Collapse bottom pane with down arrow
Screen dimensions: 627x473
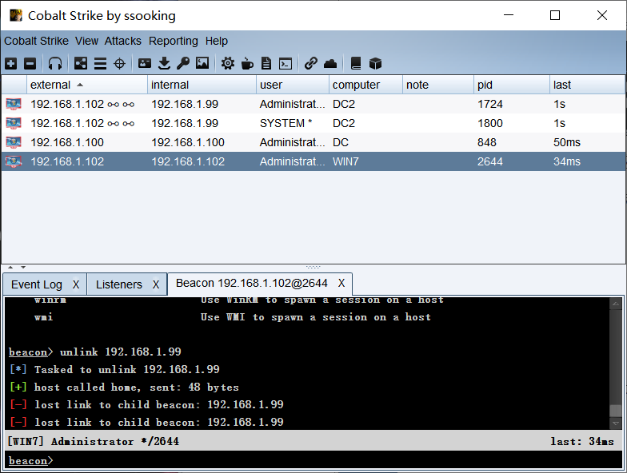point(23,267)
